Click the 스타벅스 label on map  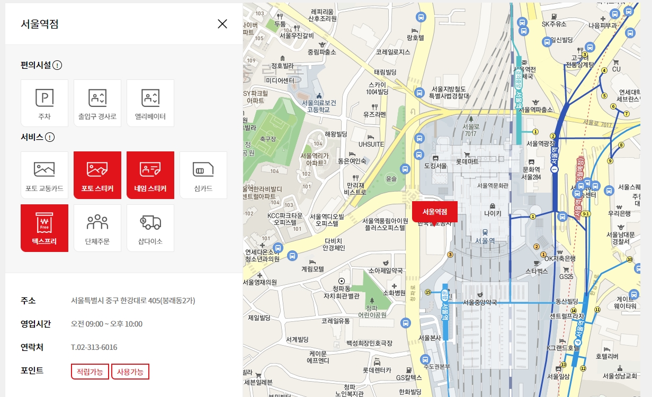click(537, 271)
